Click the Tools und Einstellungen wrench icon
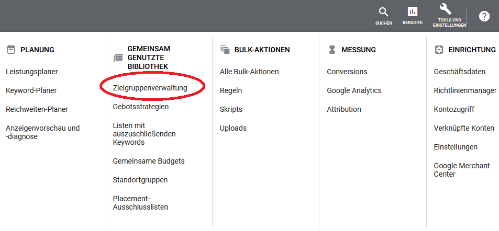Screen dimensions: 499x231 [x=445, y=9]
